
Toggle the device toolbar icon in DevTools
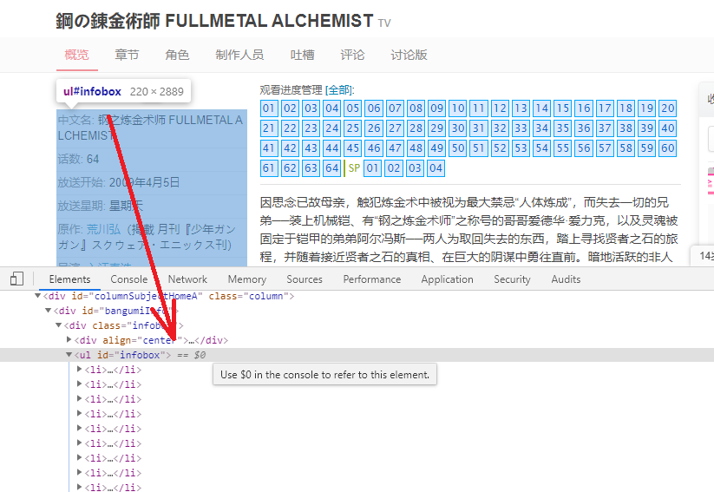16,279
